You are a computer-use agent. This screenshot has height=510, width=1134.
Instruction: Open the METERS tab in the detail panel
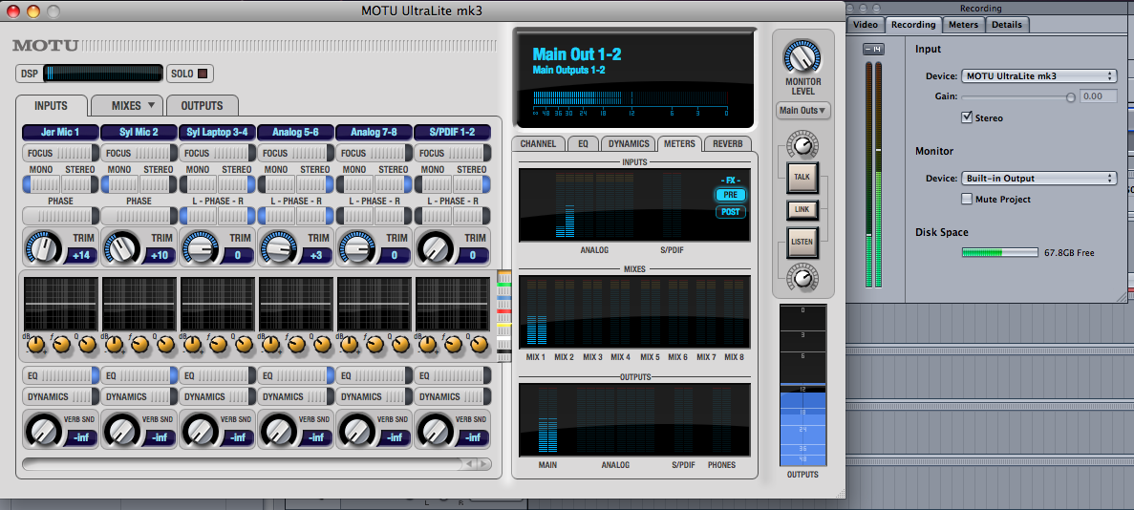tap(680, 143)
